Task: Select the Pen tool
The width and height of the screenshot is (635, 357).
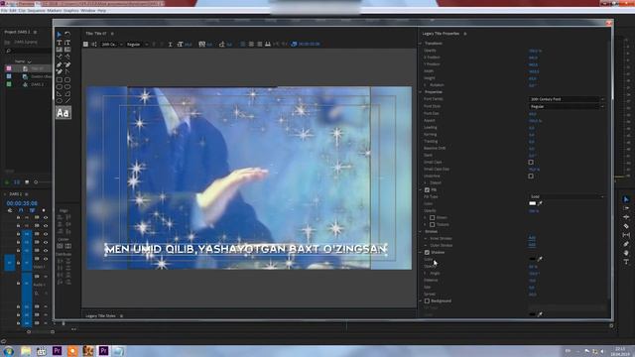Action: tap(60, 64)
